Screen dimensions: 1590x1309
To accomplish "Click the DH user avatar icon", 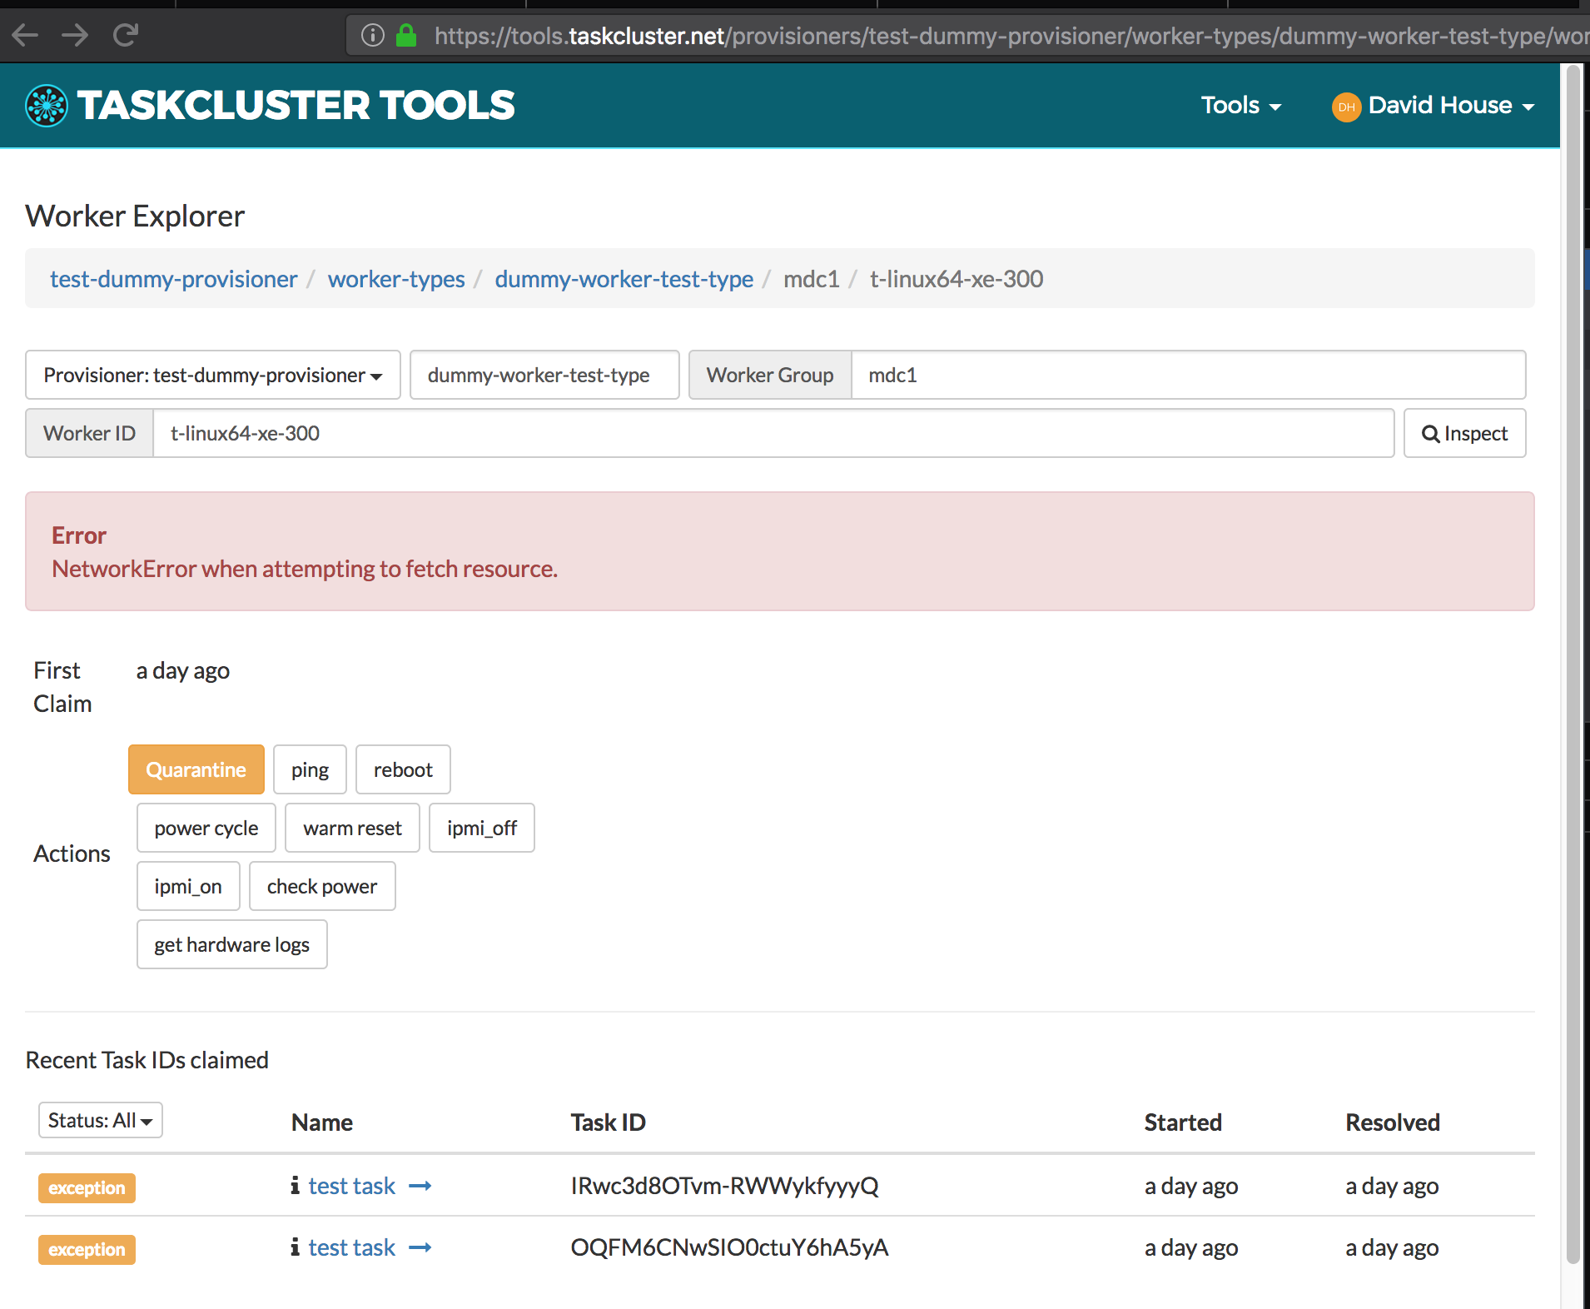I will coord(1346,107).
